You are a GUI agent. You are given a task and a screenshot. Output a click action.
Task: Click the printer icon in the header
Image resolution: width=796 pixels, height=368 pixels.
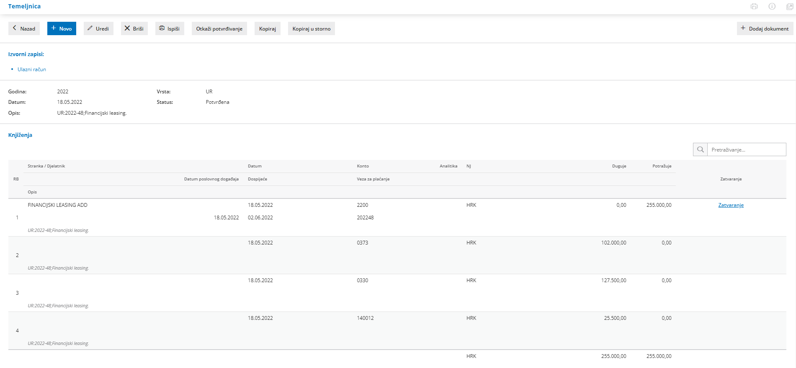pyautogui.click(x=754, y=6)
